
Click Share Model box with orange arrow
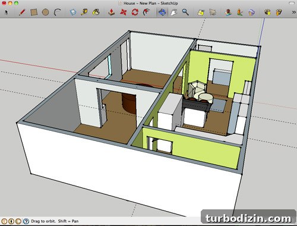point(279,12)
